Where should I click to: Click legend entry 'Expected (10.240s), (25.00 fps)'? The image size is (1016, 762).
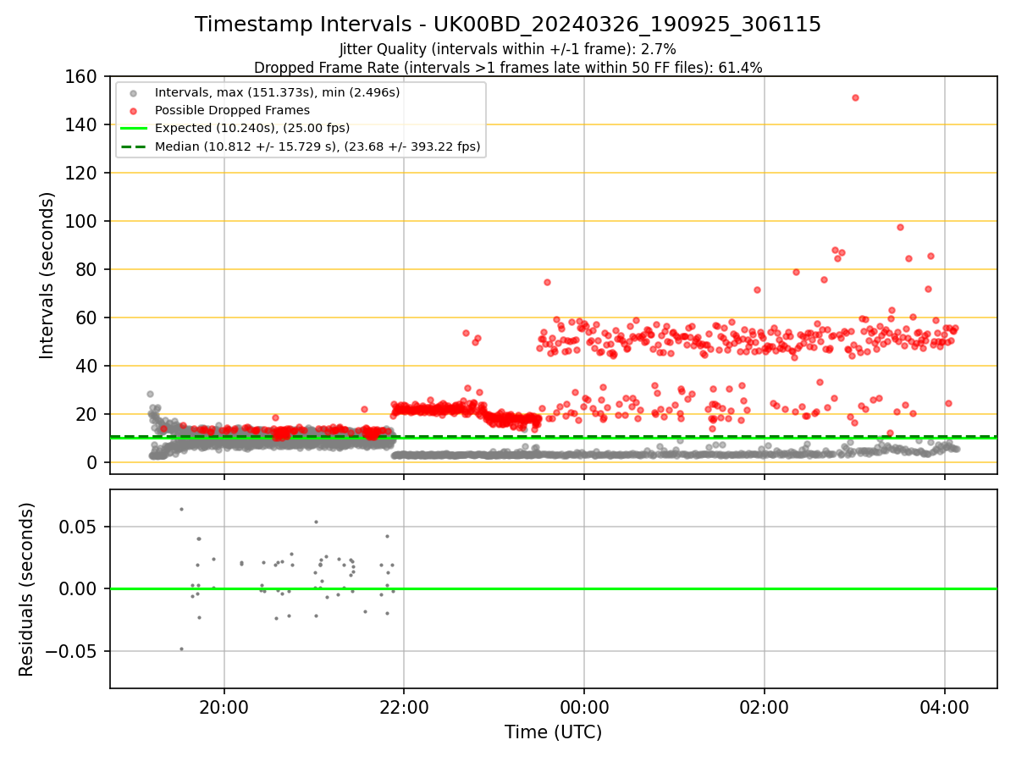coord(252,128)
